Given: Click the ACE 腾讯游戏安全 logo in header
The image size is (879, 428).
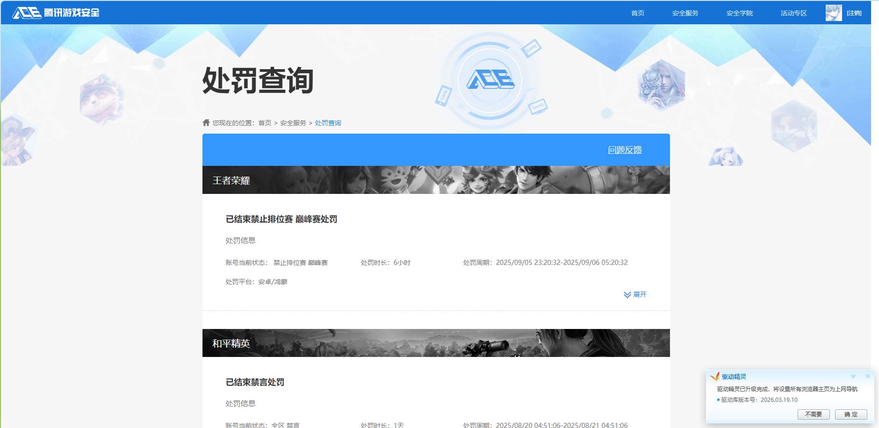Looking at the screenshot, I should pos(56,13).
